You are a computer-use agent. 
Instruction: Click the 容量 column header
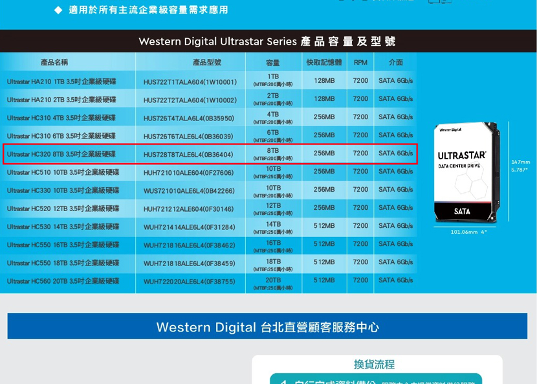click(x=272, y=63)
